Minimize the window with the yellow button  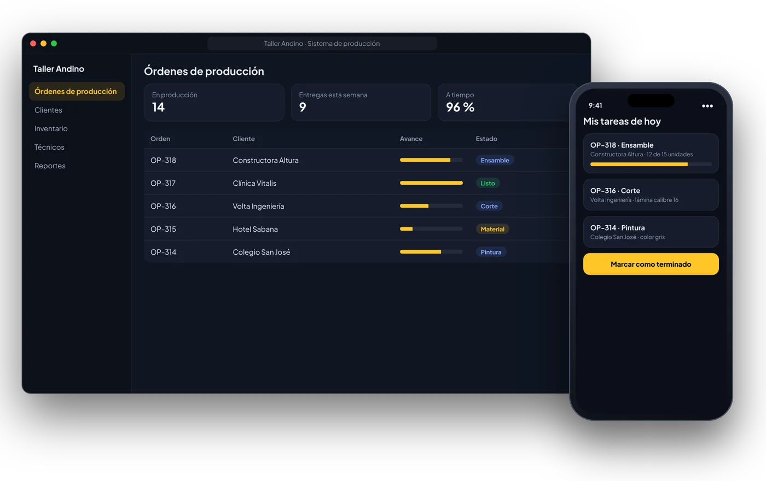point(44,43)
